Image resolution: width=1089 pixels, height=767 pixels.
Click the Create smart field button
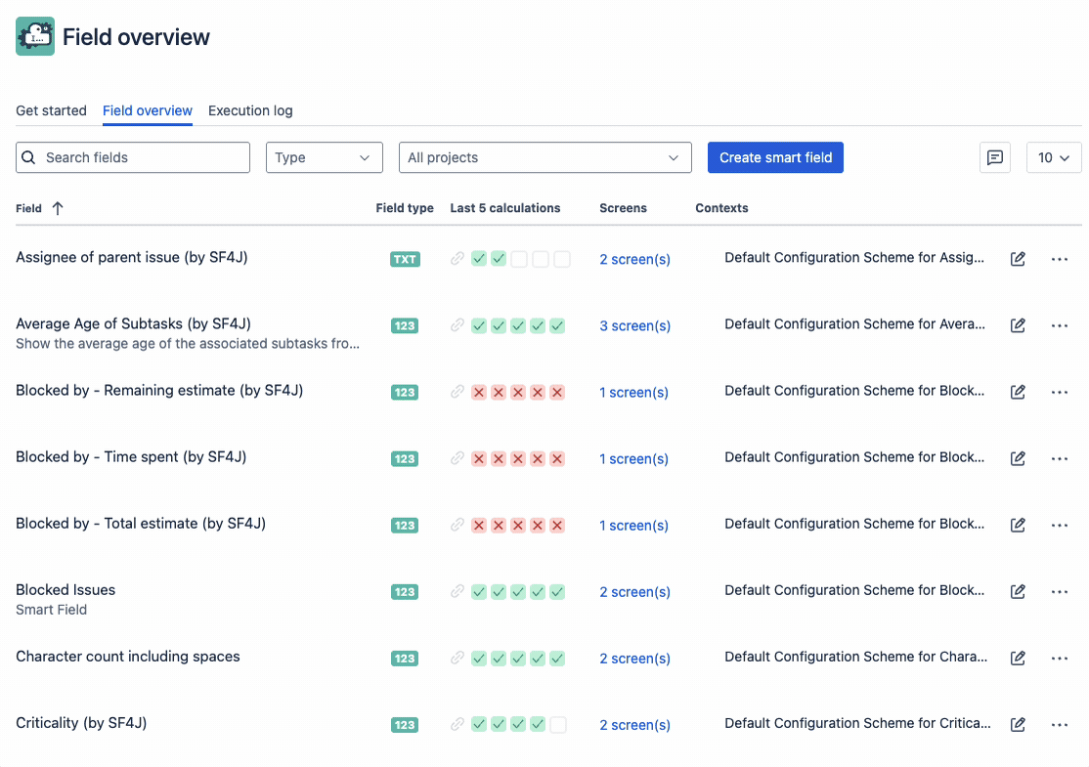775,157
